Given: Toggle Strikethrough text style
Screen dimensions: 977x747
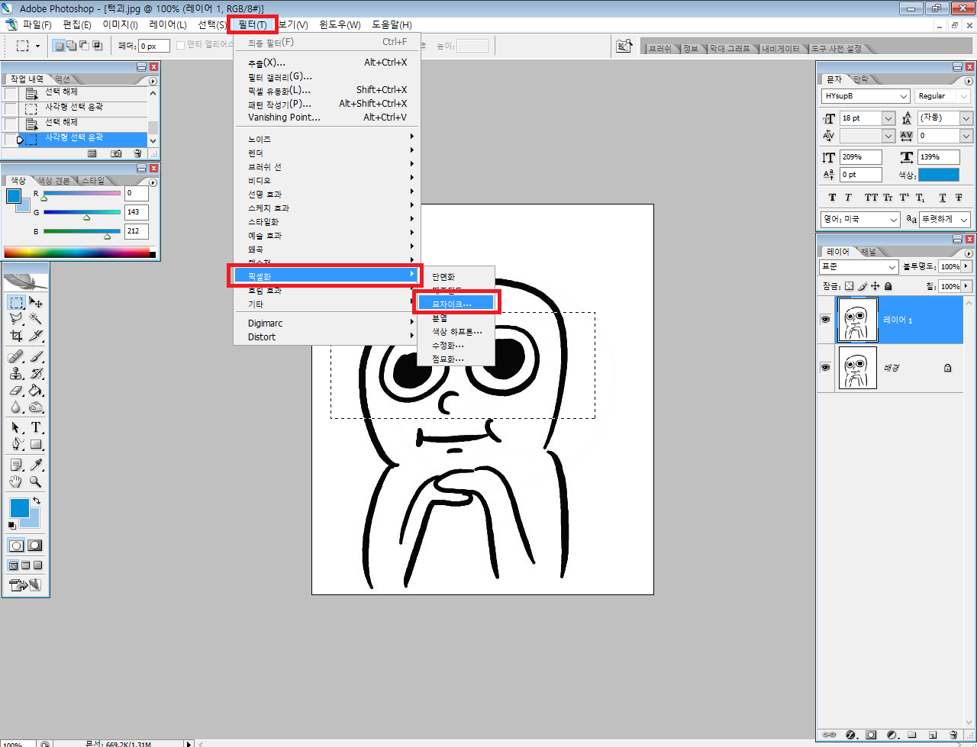Looking at the screenshot, I should pyautogui.click(x=958, y=198).
